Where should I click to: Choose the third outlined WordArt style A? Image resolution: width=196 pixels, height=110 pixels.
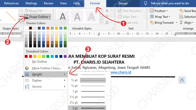(x=91, y=17)
